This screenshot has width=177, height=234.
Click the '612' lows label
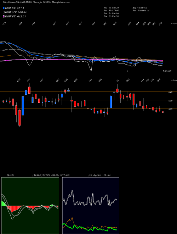coord(41,80)
